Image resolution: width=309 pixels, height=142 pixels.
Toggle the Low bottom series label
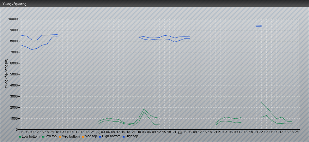click(x=30, y=136)
